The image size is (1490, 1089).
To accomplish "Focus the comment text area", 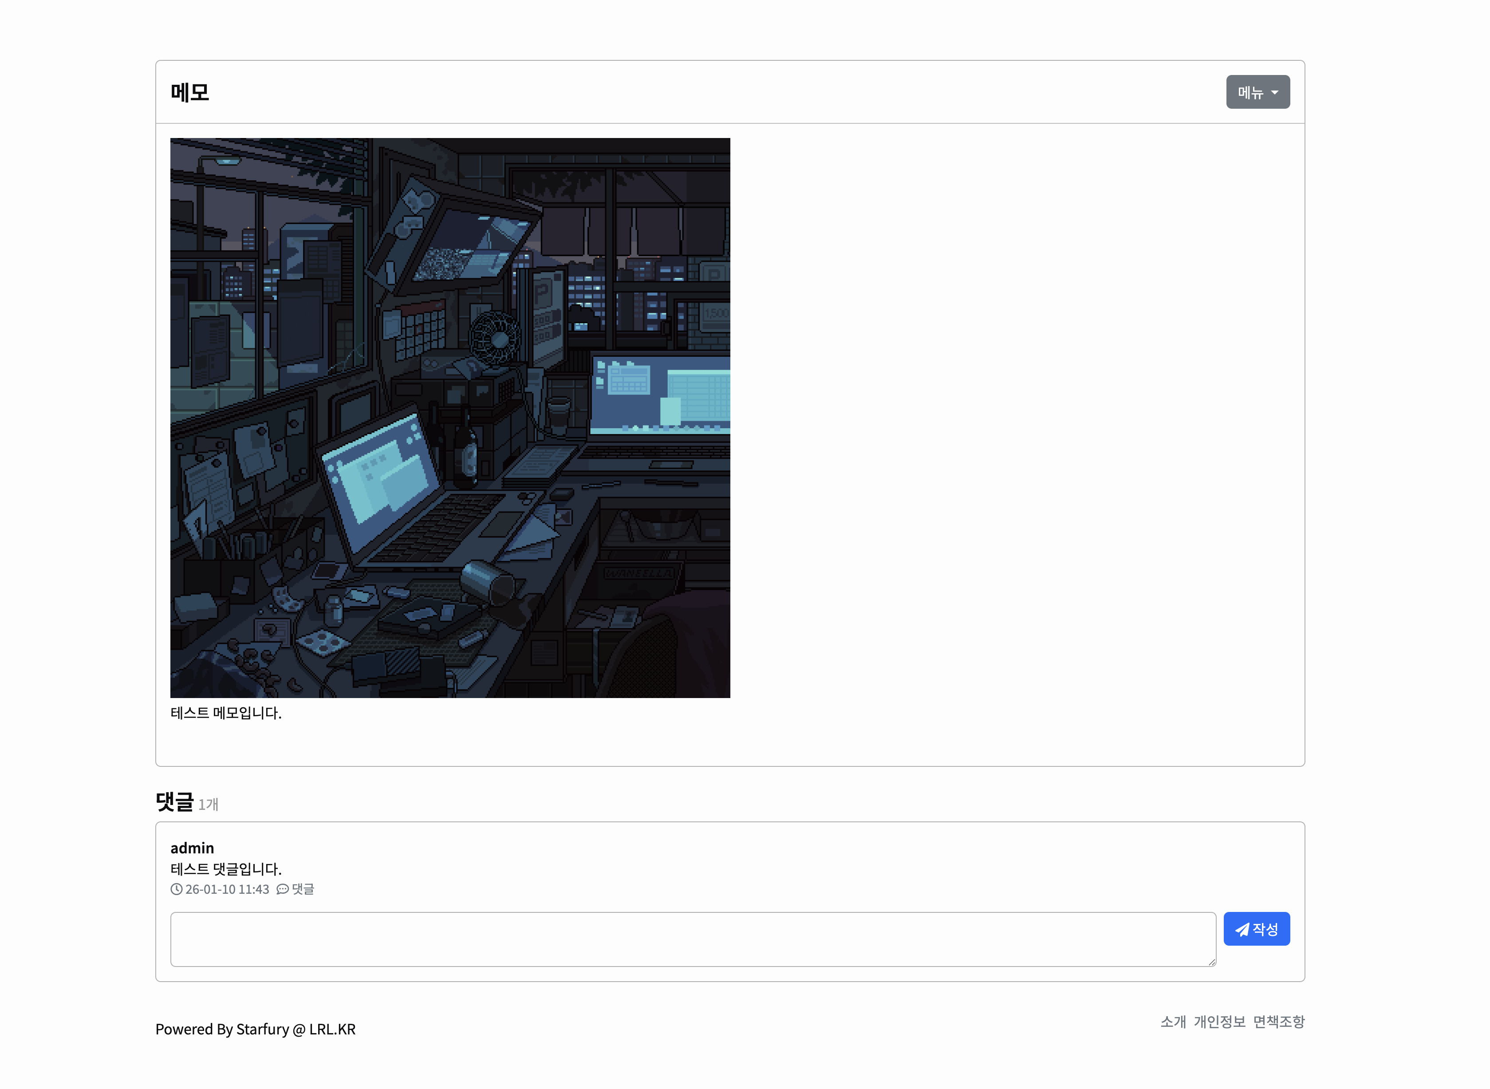I will 692,939.
